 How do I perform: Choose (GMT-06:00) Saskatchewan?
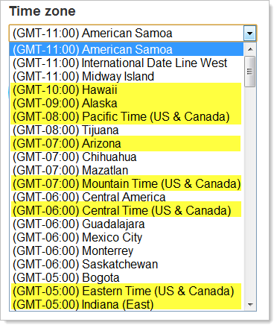click(x=127, y=264)
